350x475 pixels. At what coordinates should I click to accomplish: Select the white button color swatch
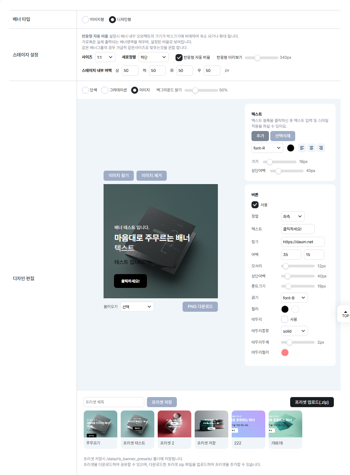[295, 309]
